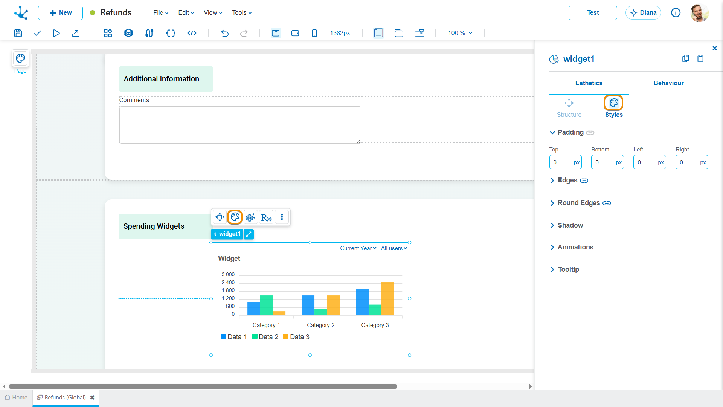Image resolution: width=723 pixels, height=407 pixels.
Task: Open the Tools menu
Action: (242, 12)
